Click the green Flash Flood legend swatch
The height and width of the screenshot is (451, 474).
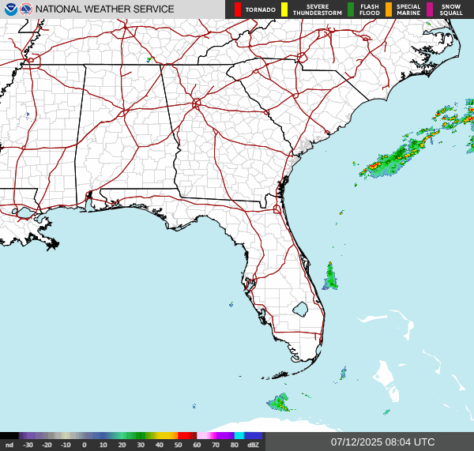click(351, 9)
